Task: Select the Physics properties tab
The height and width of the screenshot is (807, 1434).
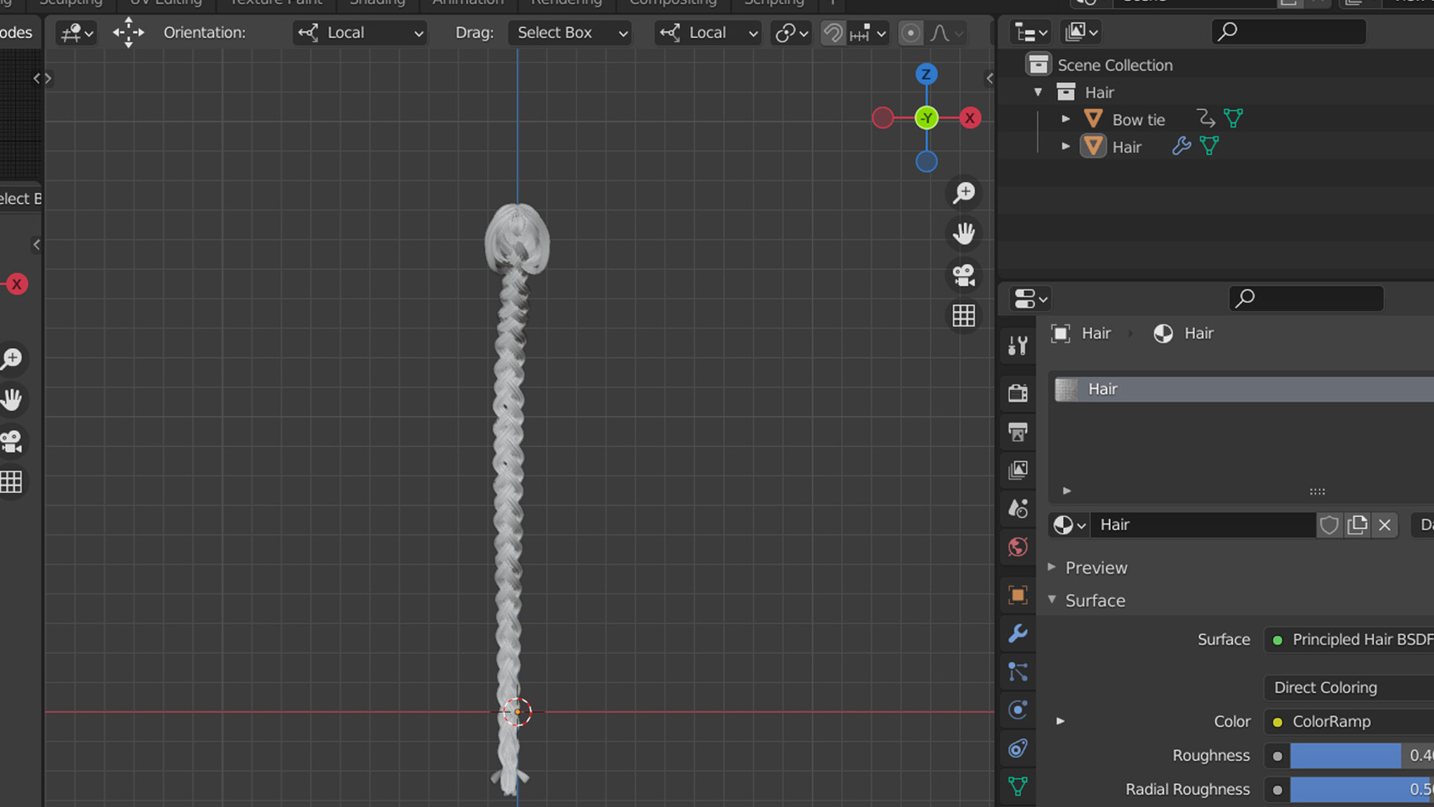Action: [x=1017, y=709]
